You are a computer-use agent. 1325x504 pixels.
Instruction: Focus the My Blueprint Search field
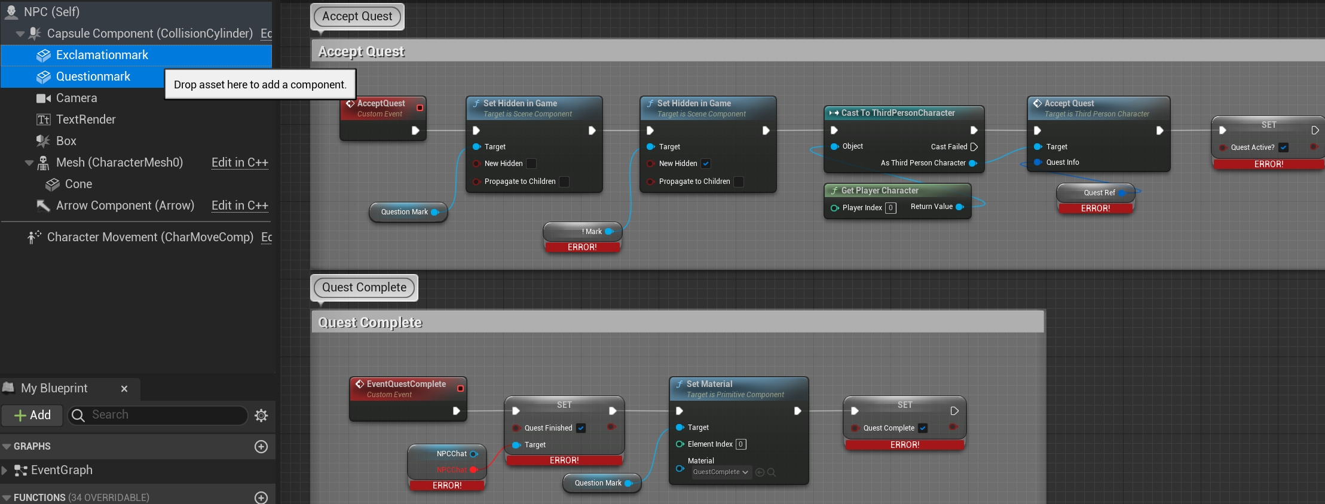coord(158,415)
